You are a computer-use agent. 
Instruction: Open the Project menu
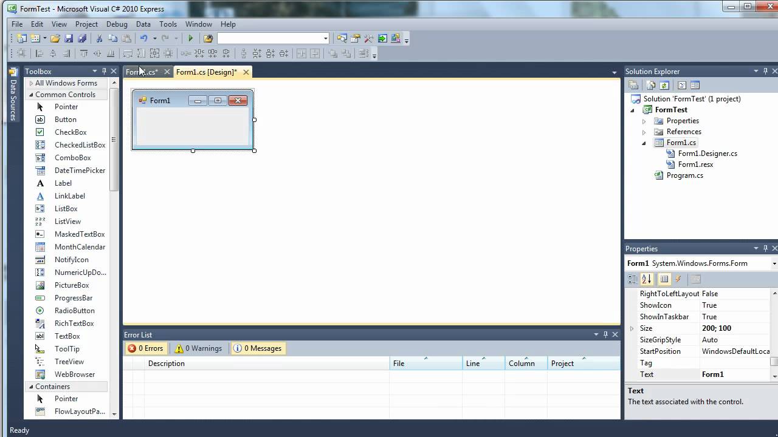(x=86, y=24)
